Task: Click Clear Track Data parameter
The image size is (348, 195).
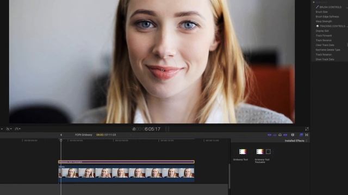Action: click(325, 45)
